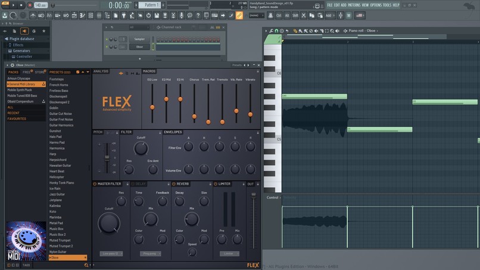480x270 pixels.
Task: Enable the Delay effect power button
Action: coord(133,184)
